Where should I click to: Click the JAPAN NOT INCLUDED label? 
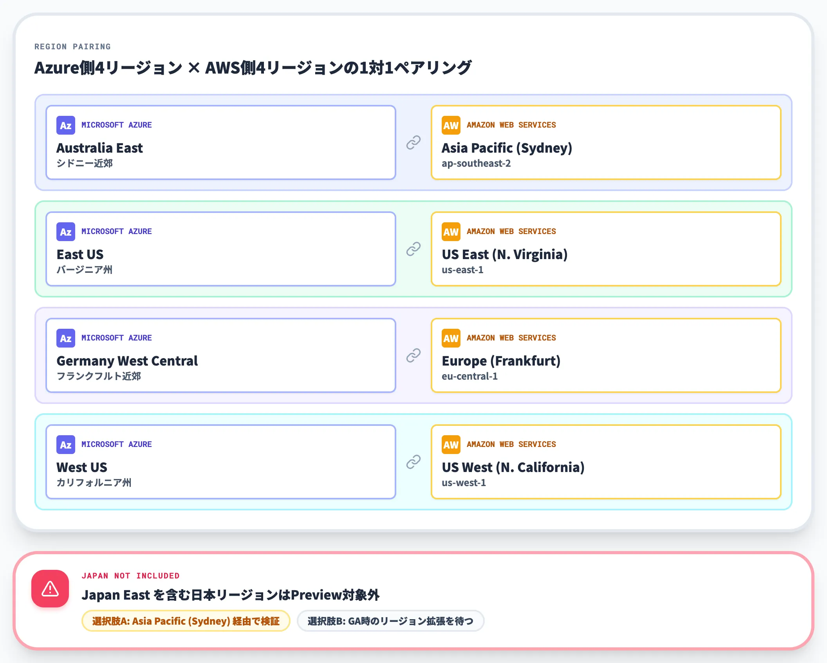click(131, 576)
